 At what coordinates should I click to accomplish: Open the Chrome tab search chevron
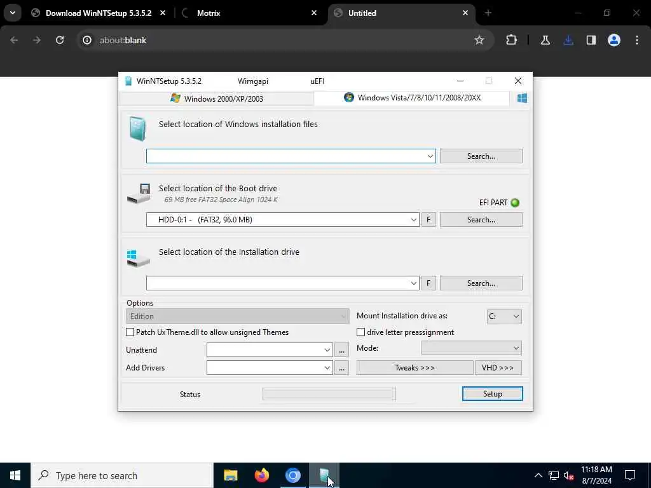[13, 13]
